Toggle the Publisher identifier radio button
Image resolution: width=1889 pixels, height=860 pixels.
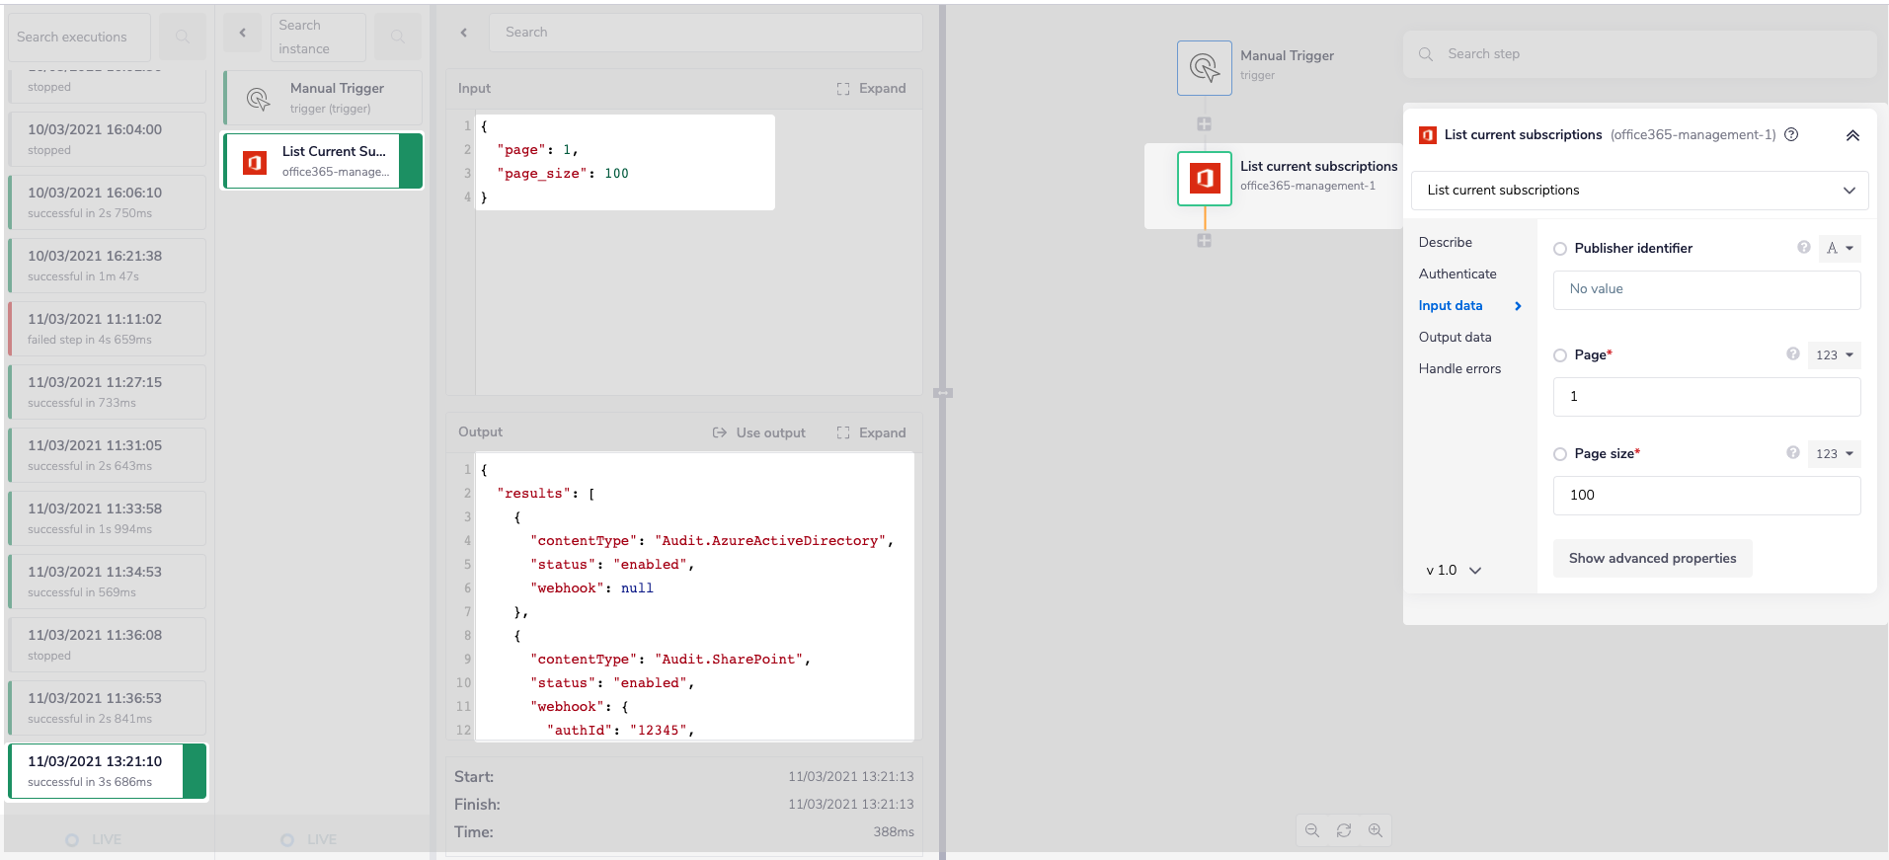(1560, 249)
